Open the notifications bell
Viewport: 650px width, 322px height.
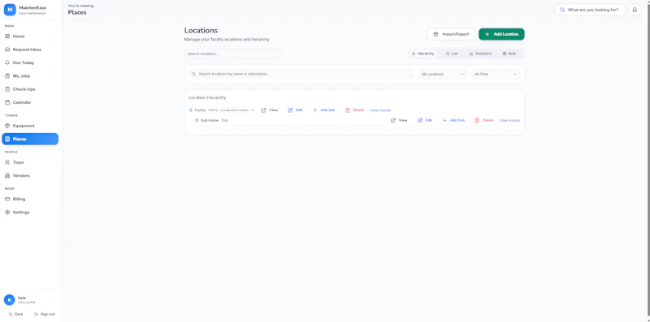(635, 10)
